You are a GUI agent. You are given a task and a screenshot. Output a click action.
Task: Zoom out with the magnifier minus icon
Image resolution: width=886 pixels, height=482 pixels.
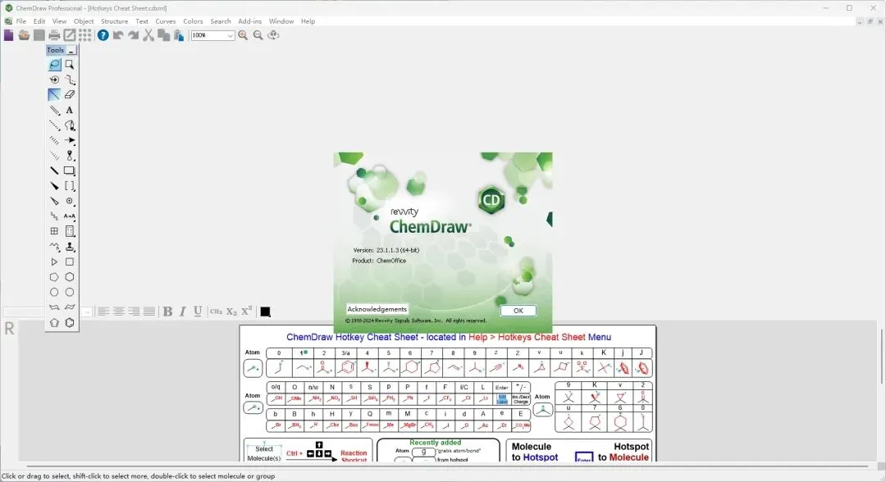[258, 35]
